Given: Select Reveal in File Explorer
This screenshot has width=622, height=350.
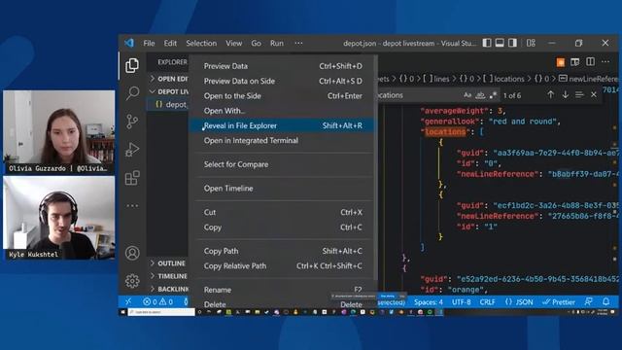Looking at the screenshot, I should [283, 125].
